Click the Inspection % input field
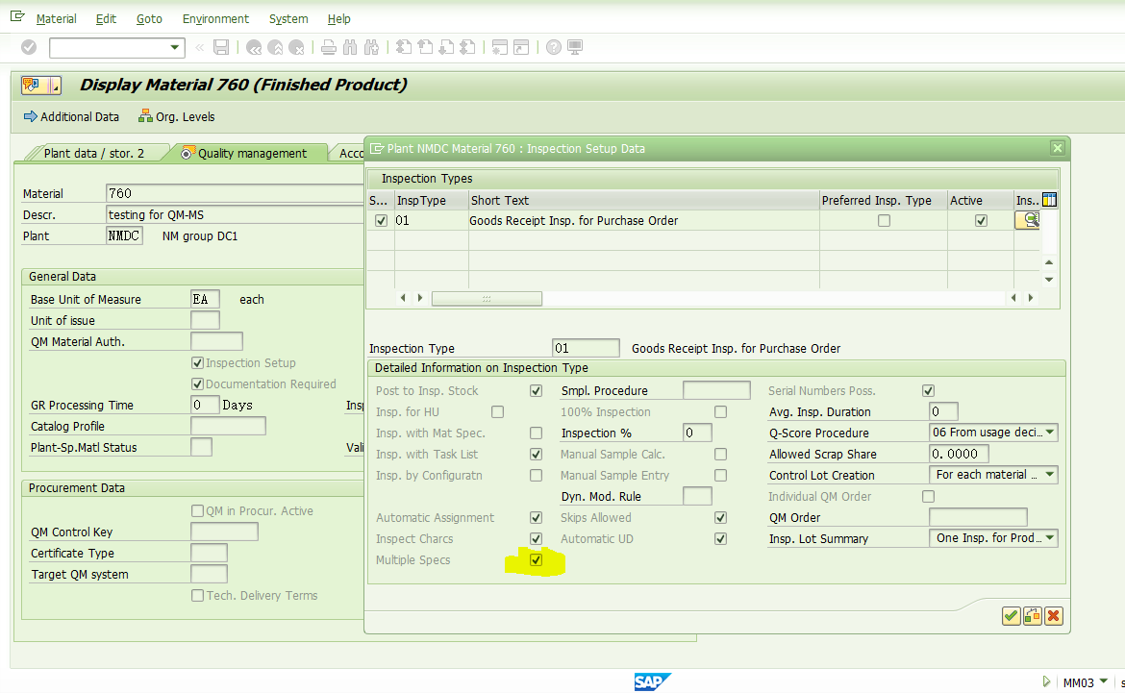 (x=696, y=433)
